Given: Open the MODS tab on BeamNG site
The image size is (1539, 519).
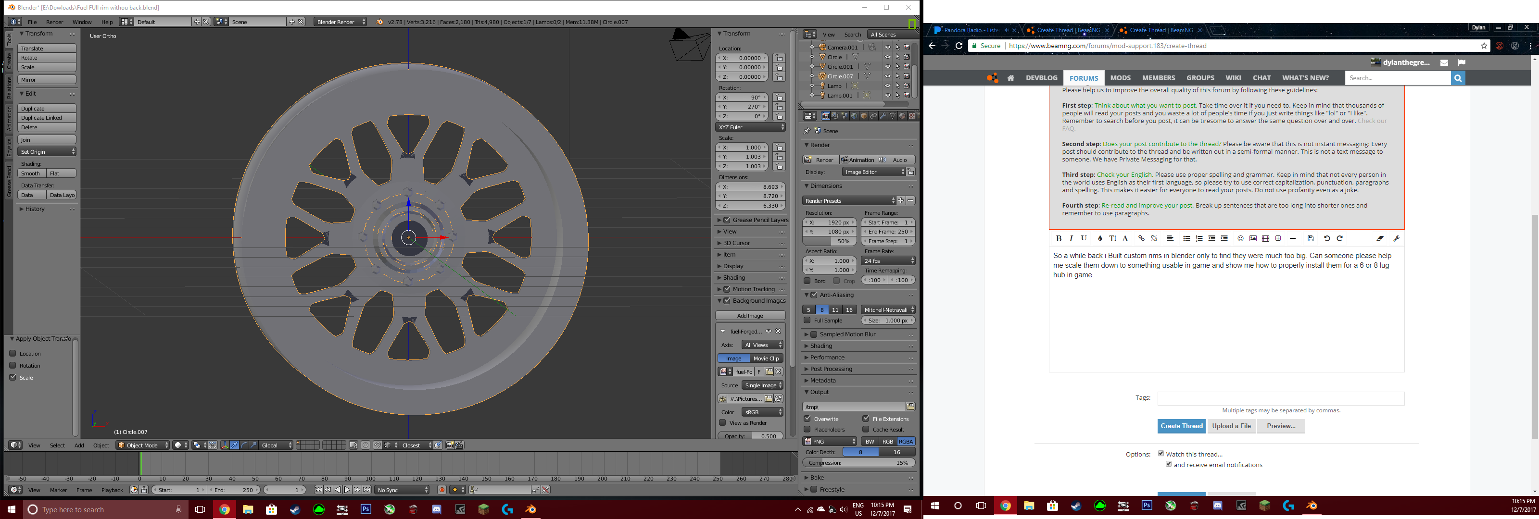Looking at the screenshot, I should click(1120, 78).
